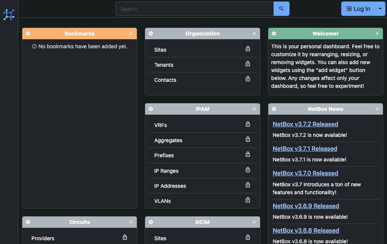Open Circuits widget gear settings
The image size is (387, 244).
[28, 222]
